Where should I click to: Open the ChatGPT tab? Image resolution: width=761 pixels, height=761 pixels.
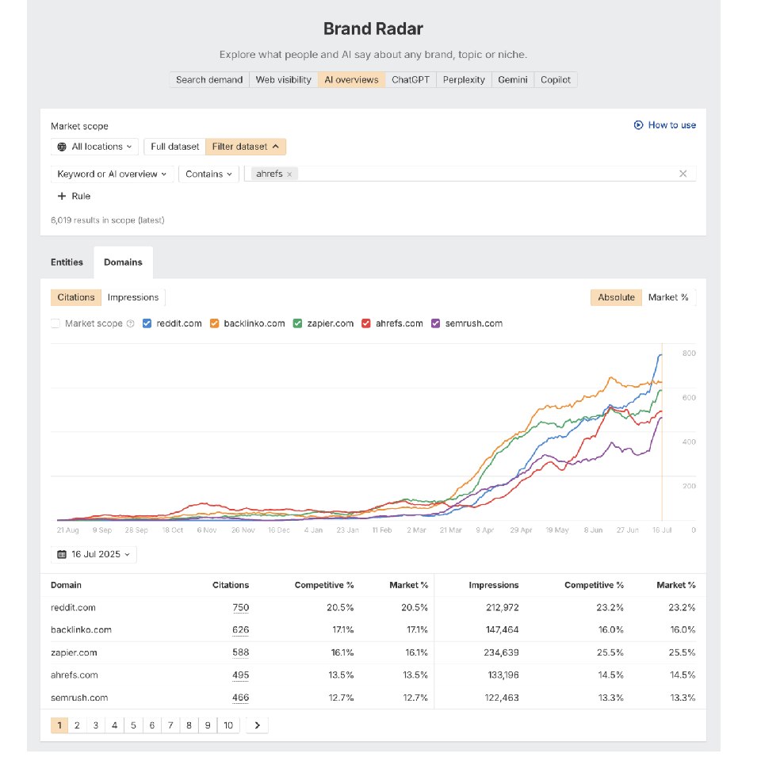tap(411, 79)
